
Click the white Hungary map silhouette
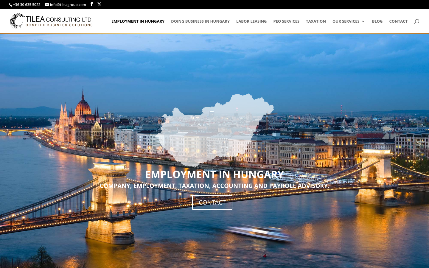click(215, 131)
